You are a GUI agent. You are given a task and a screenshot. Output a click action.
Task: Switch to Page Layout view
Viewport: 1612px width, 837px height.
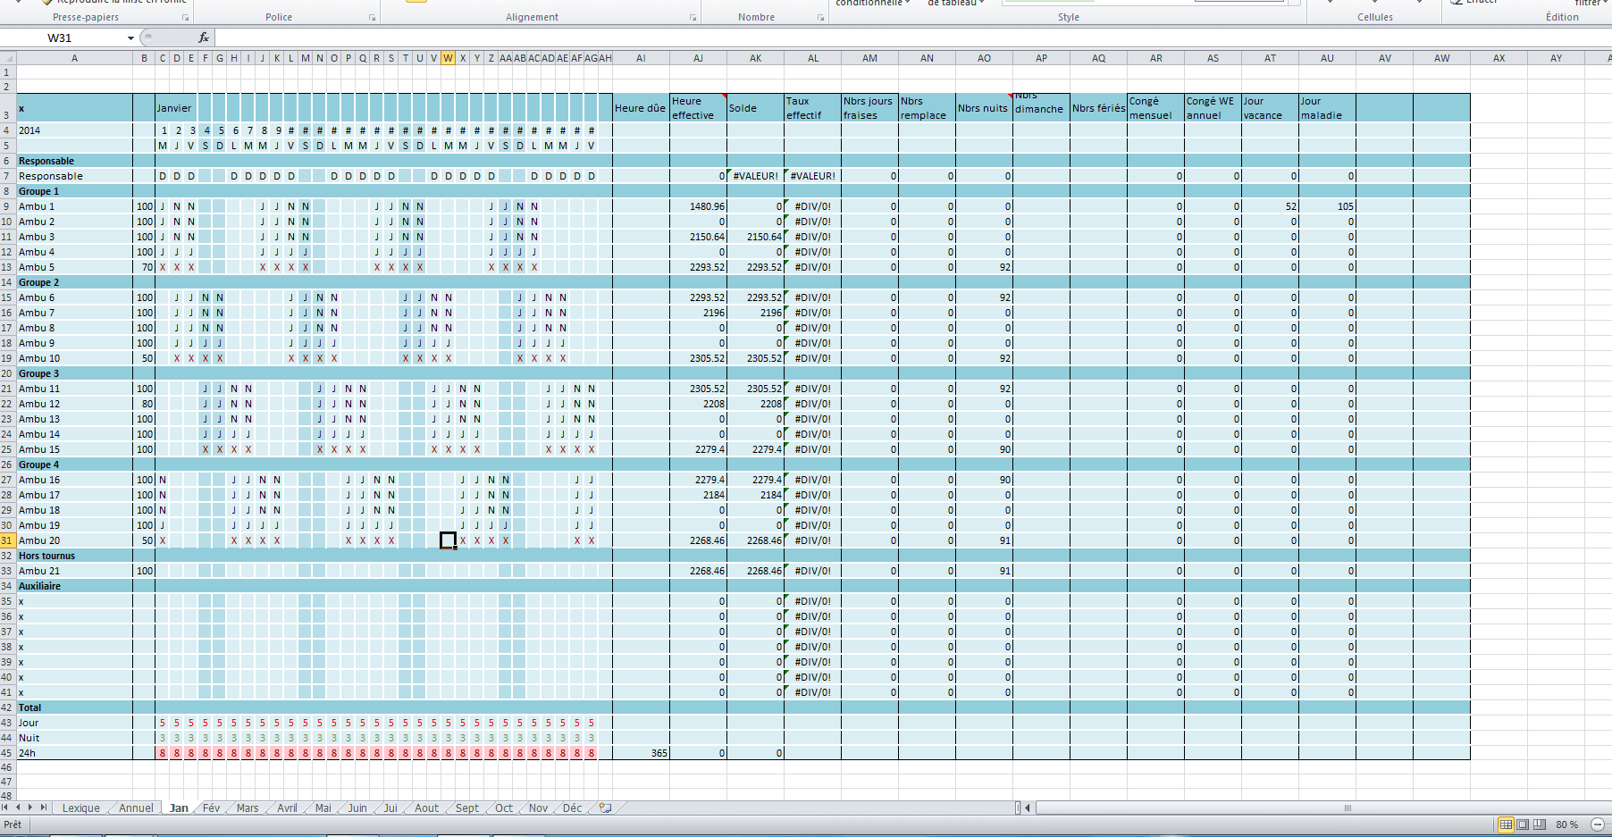tap(1524, 824)
